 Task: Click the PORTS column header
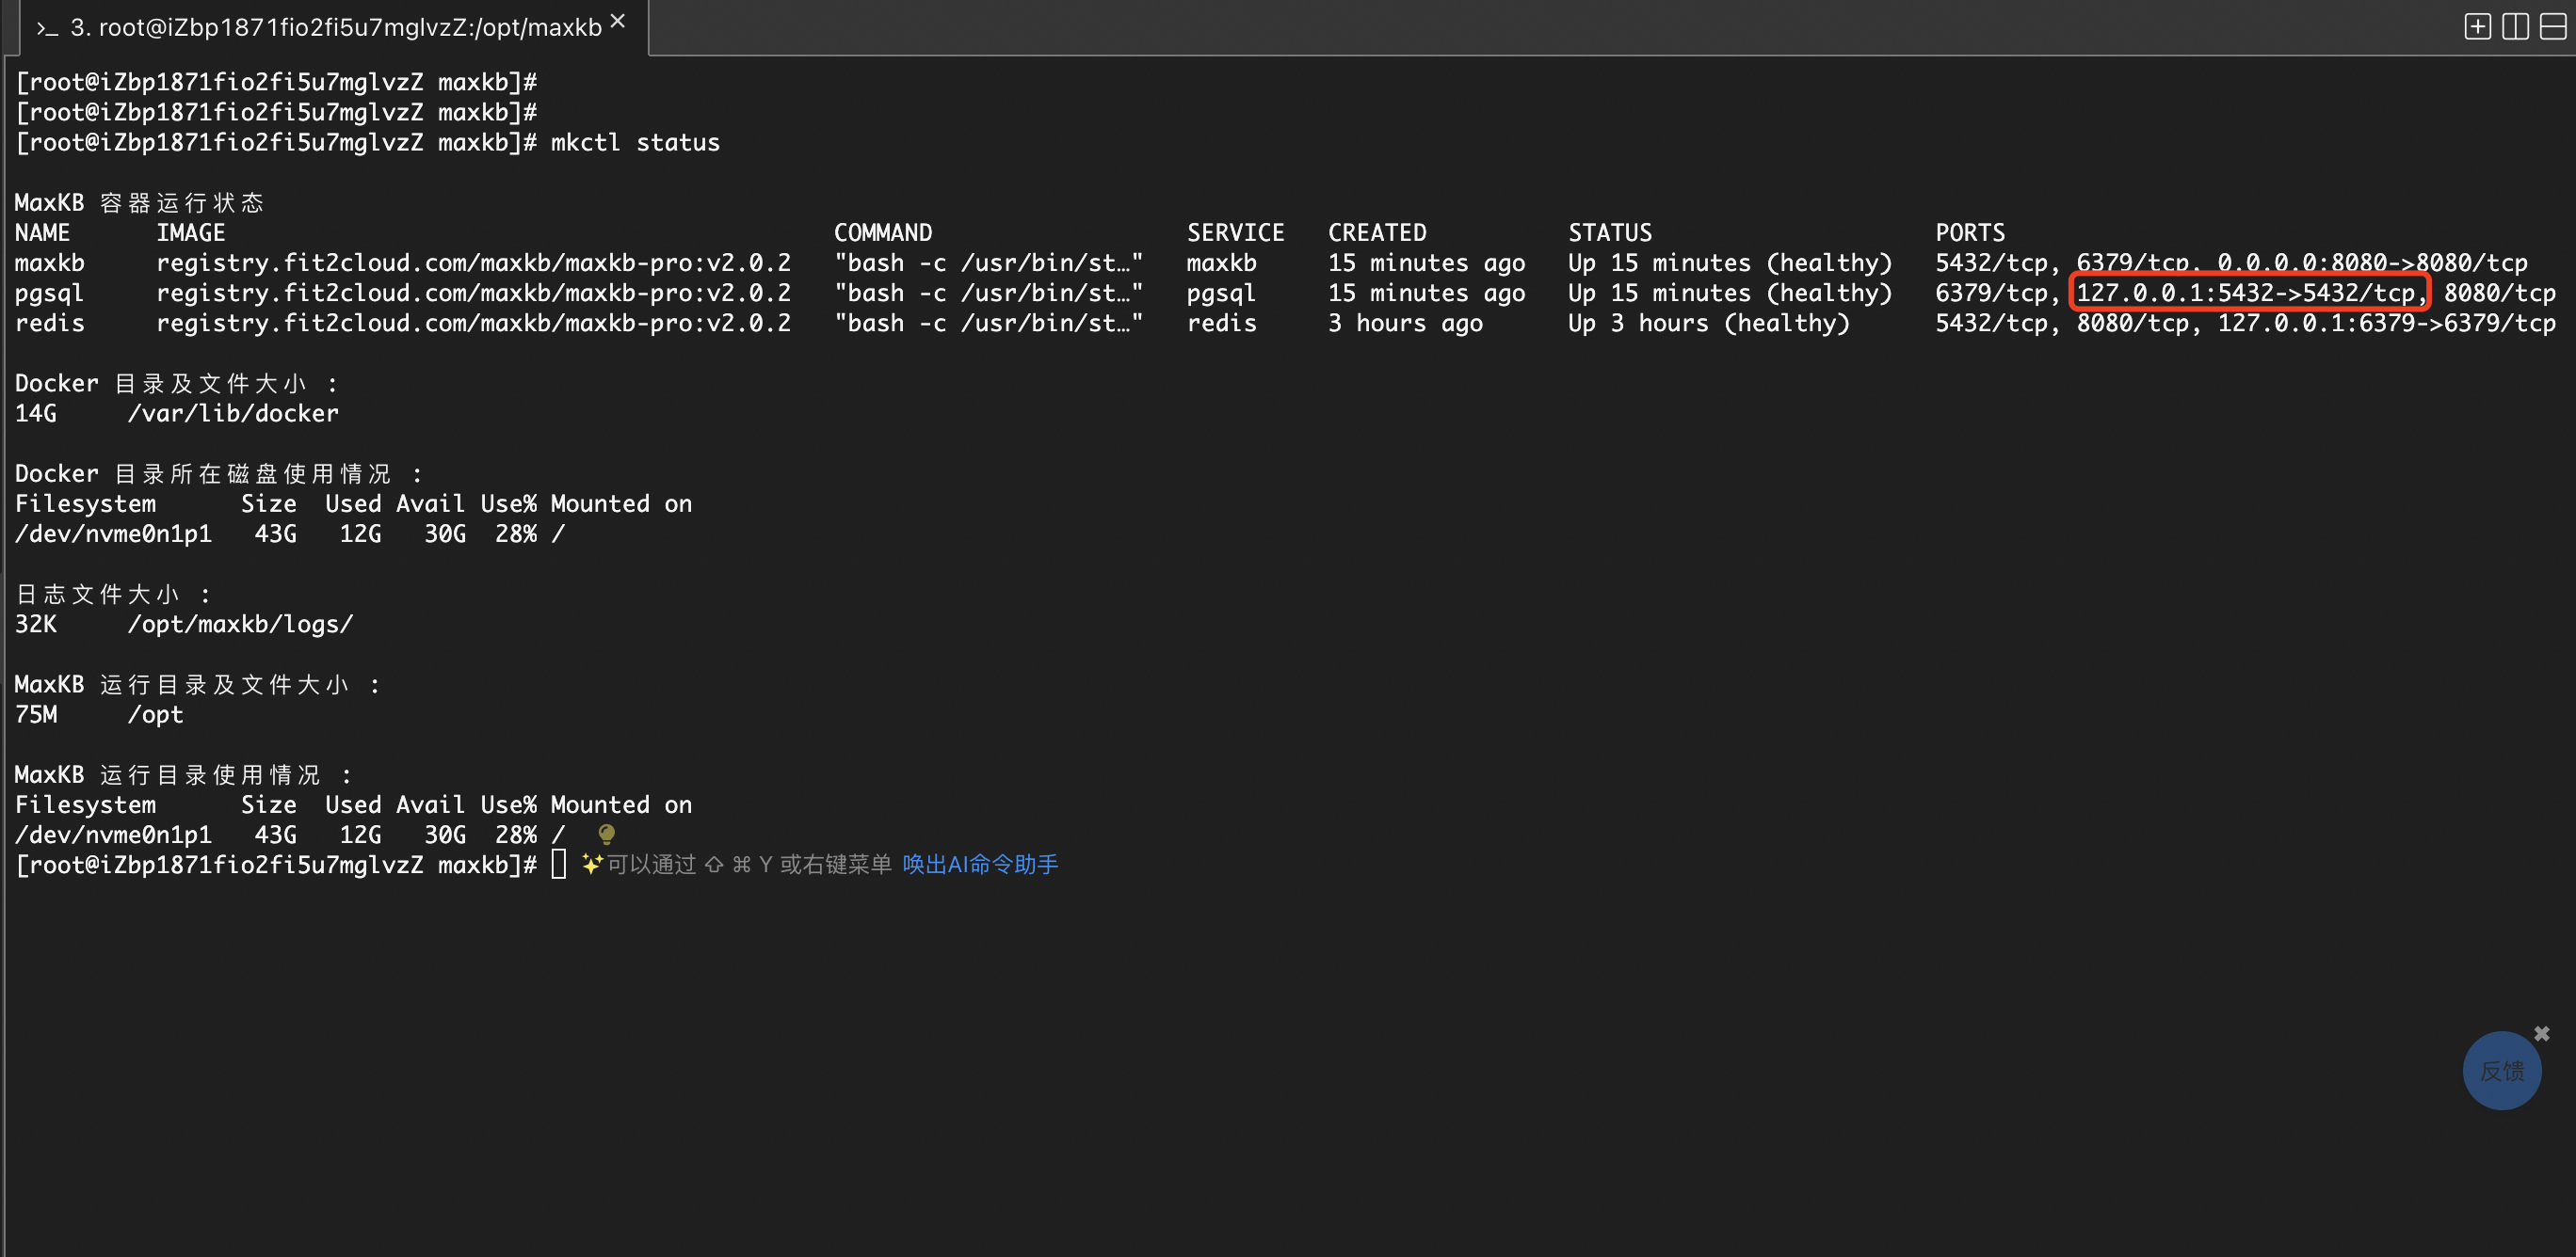[1969, 232]
